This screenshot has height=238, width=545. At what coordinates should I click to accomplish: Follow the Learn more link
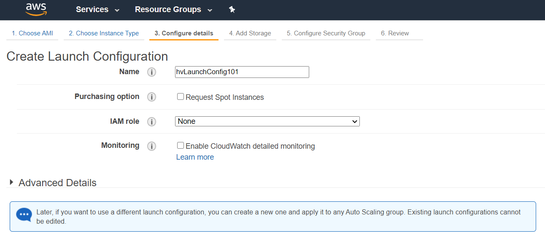[195, 157]
